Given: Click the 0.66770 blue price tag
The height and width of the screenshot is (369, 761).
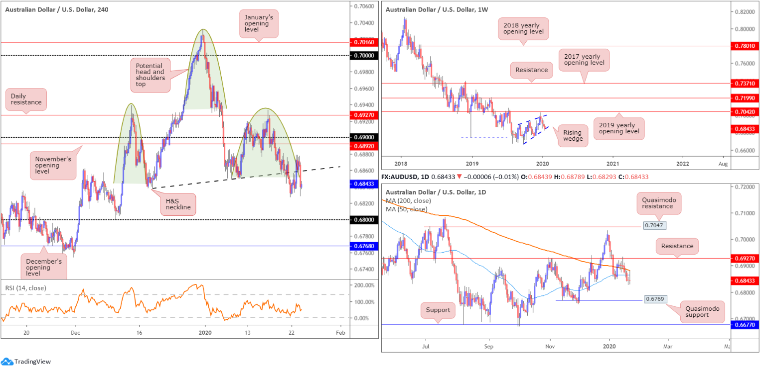Looking at the screenshot, I should coord(745,325).
